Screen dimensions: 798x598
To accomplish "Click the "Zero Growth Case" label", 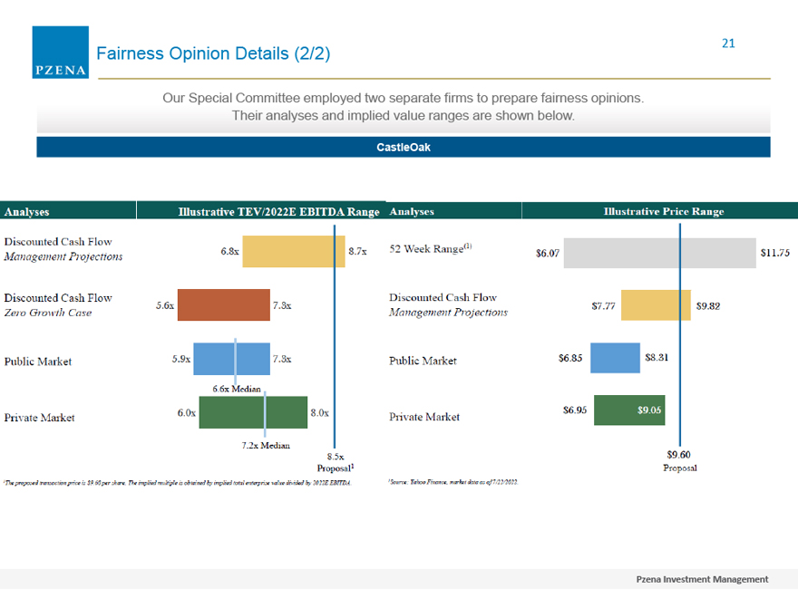I will [x=48, y=313].
